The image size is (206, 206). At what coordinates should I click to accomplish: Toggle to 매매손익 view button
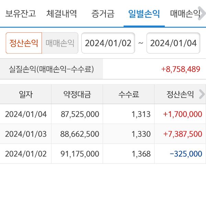tap(60, 43)
